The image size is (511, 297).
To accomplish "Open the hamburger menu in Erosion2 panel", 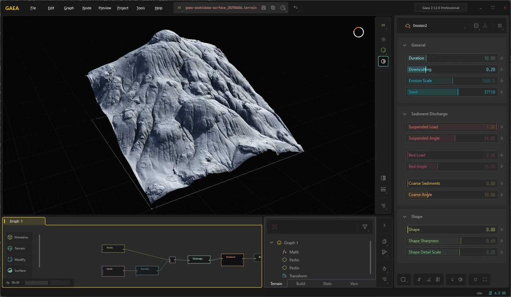I will click(500, 26).
